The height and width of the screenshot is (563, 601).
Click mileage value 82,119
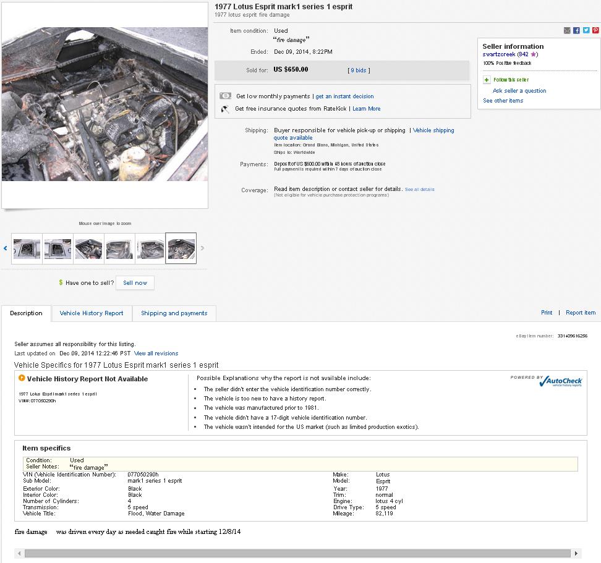[384, 514]
